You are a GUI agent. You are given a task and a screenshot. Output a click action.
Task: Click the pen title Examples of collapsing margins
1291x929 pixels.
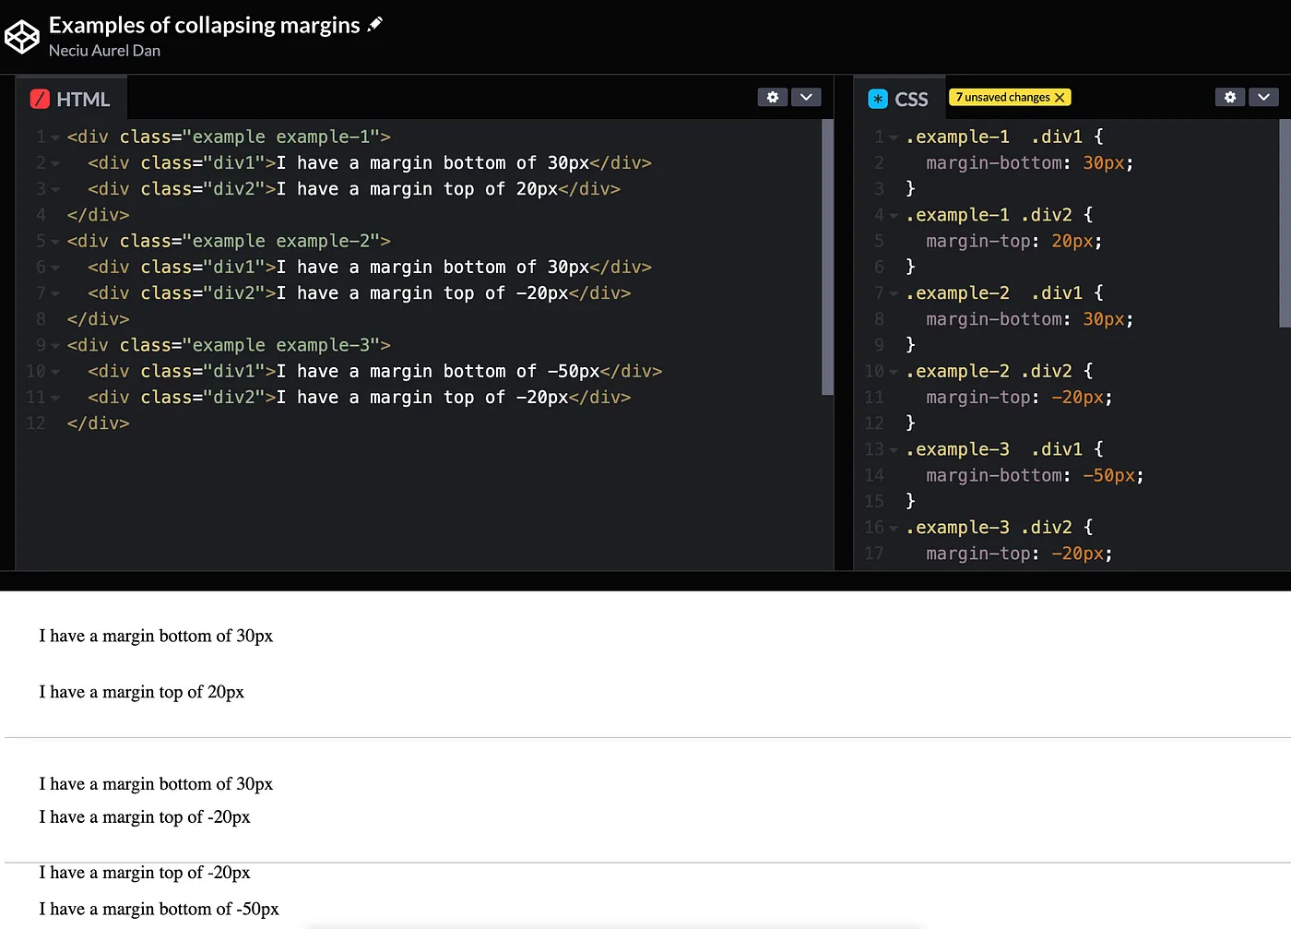[x=205, y=24]
